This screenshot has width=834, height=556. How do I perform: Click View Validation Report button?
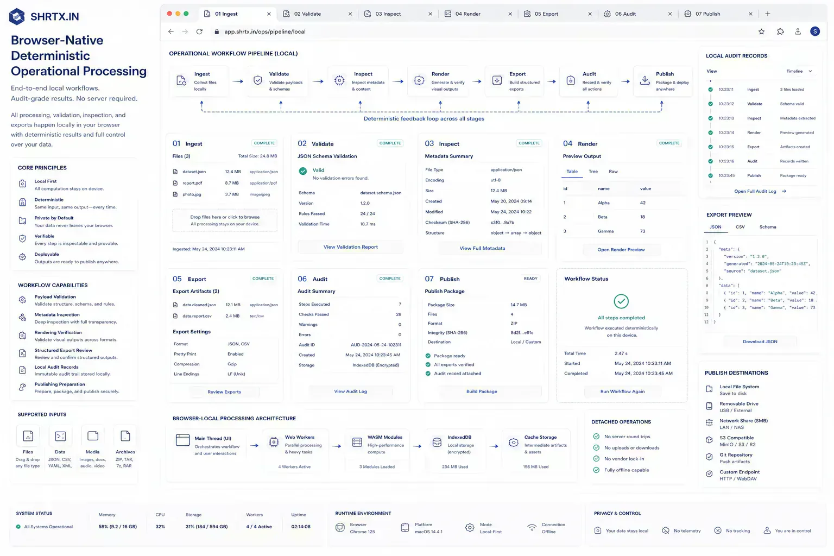tap(350, 247)
